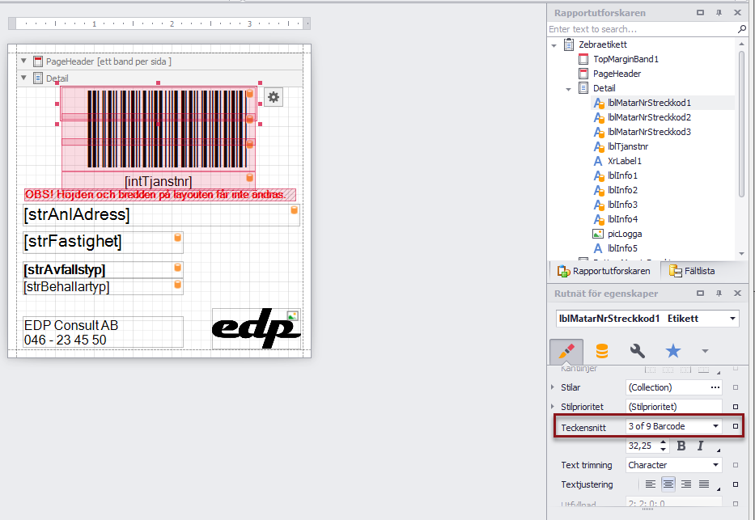Set text alignment to justify
Screen dimensions: 755x520
click(704, 484)
